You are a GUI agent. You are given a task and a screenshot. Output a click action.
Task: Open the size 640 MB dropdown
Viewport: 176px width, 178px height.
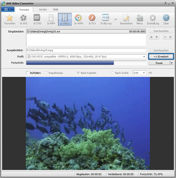pyautogui.click(x=143, y=73)
